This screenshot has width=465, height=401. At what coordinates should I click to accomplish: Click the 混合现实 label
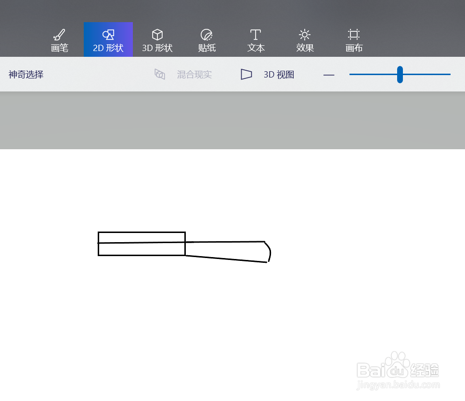194,75
